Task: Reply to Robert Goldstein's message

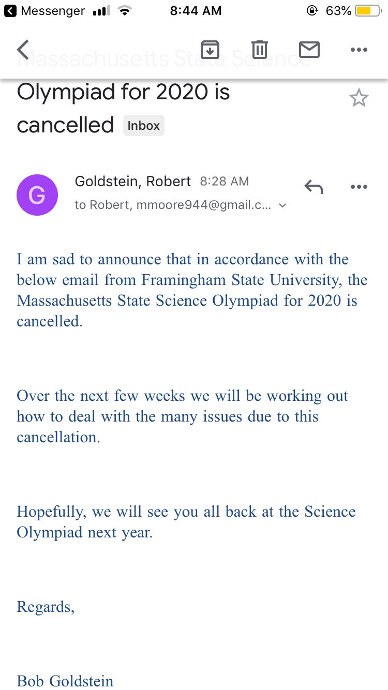Action: coord(314,187)
